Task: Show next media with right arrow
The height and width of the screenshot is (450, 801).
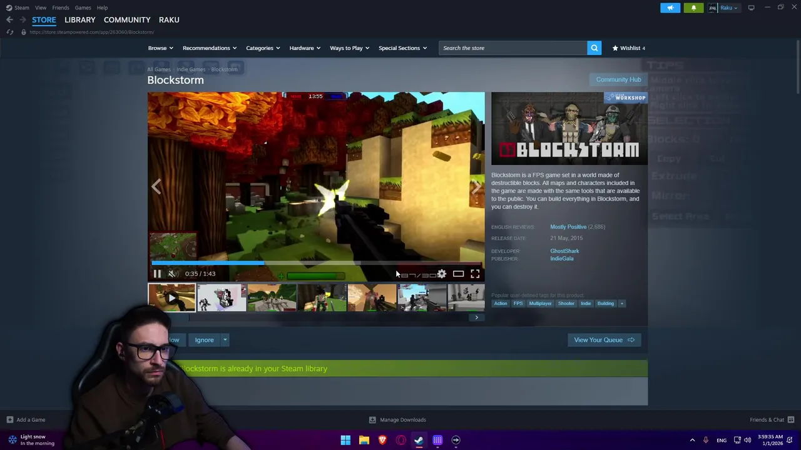Action: click(x=477, y=186)
